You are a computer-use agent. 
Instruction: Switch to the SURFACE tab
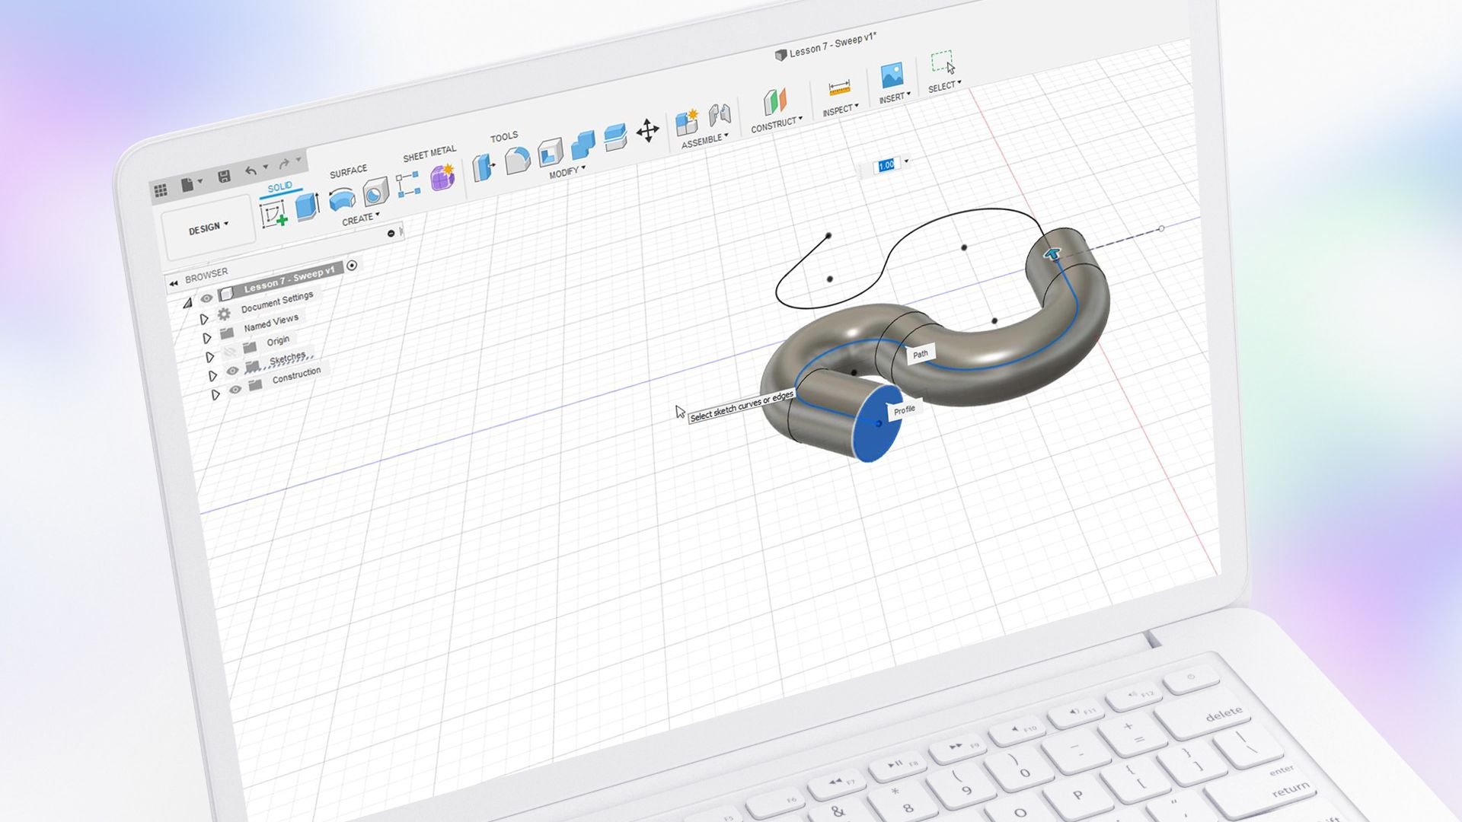(x=348, y=172)
